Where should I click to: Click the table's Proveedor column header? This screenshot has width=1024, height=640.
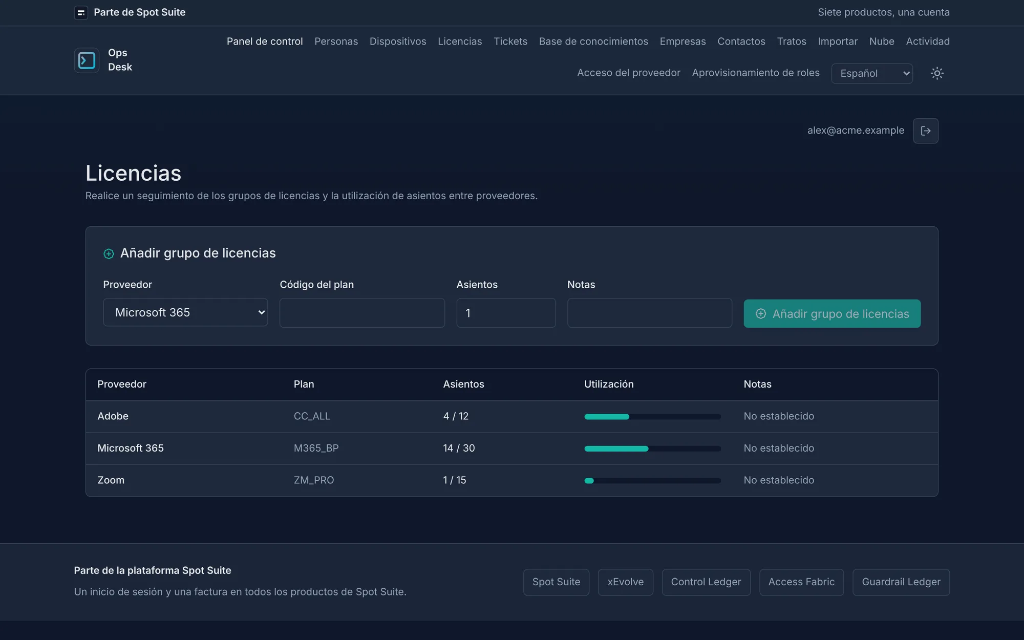pos(122,384)
